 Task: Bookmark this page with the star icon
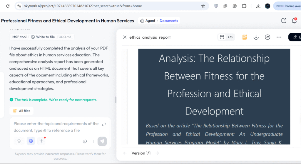(x=203, y=6)
